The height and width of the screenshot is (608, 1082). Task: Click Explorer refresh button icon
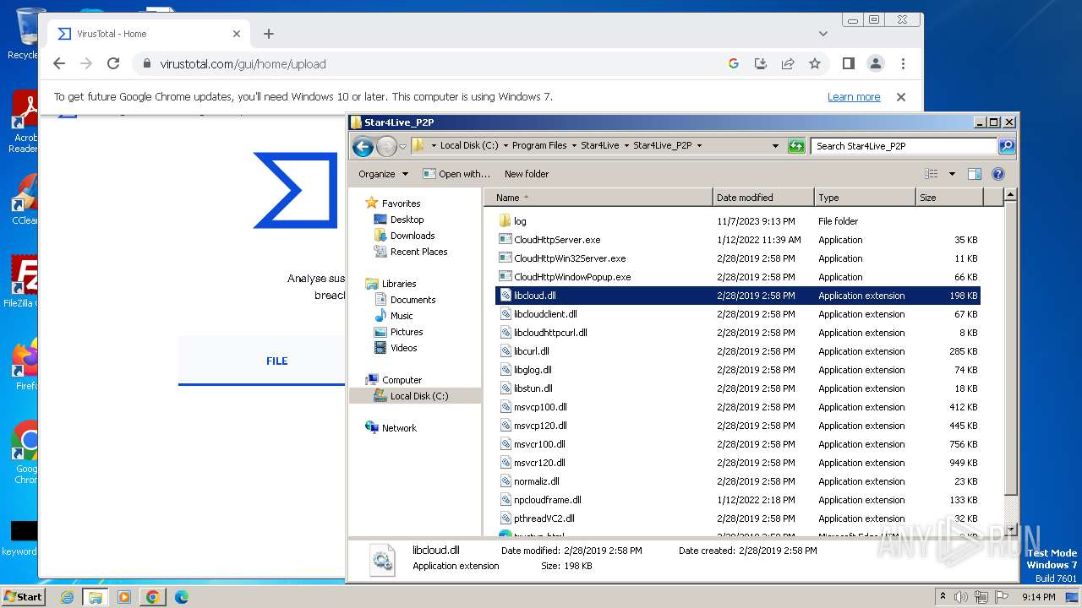click(796, 146)
